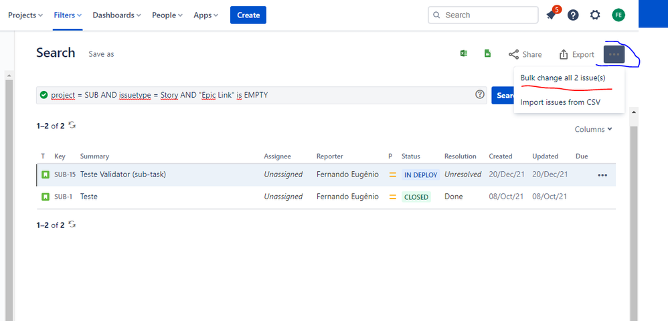
Task: Open the FE user avatar menu
Action: [x=618, y=15]
